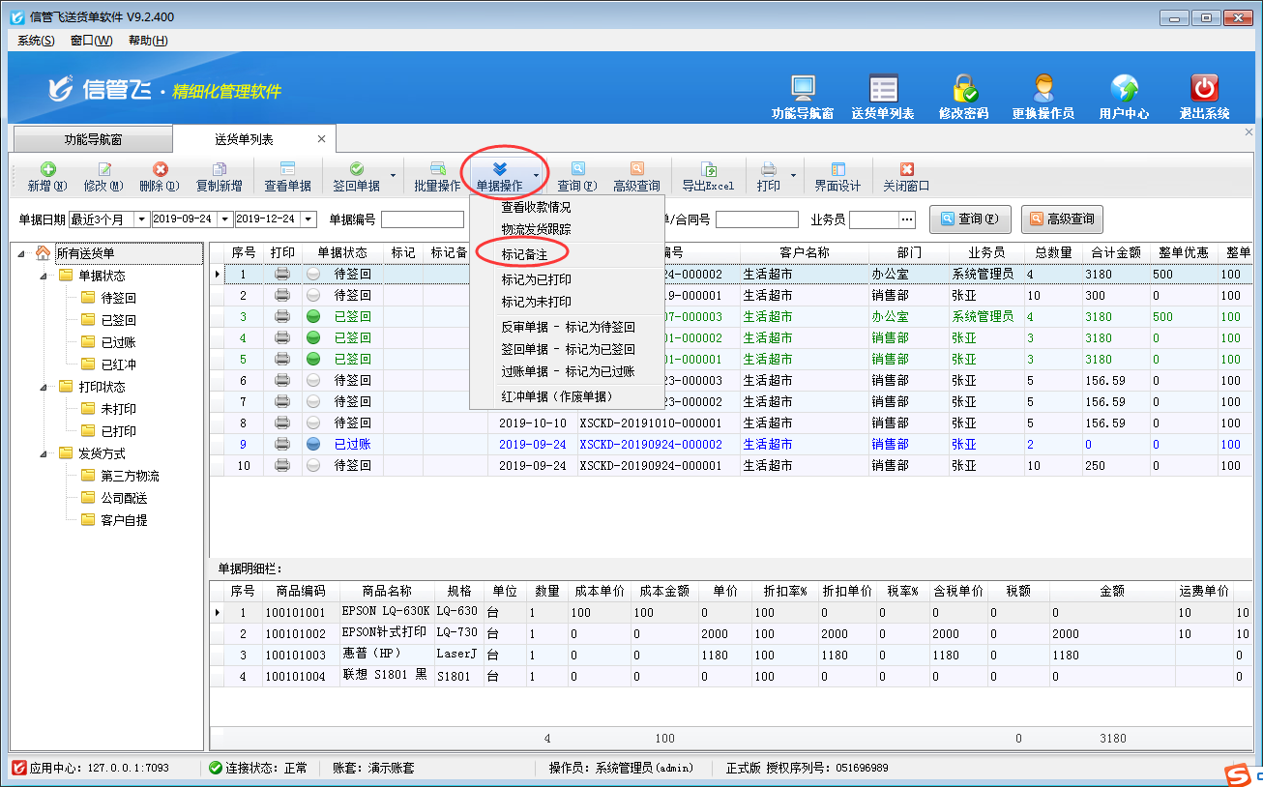Open the 单据日期 range dropdown
This screenshot has width=1263, height=787.
[141, 219]
